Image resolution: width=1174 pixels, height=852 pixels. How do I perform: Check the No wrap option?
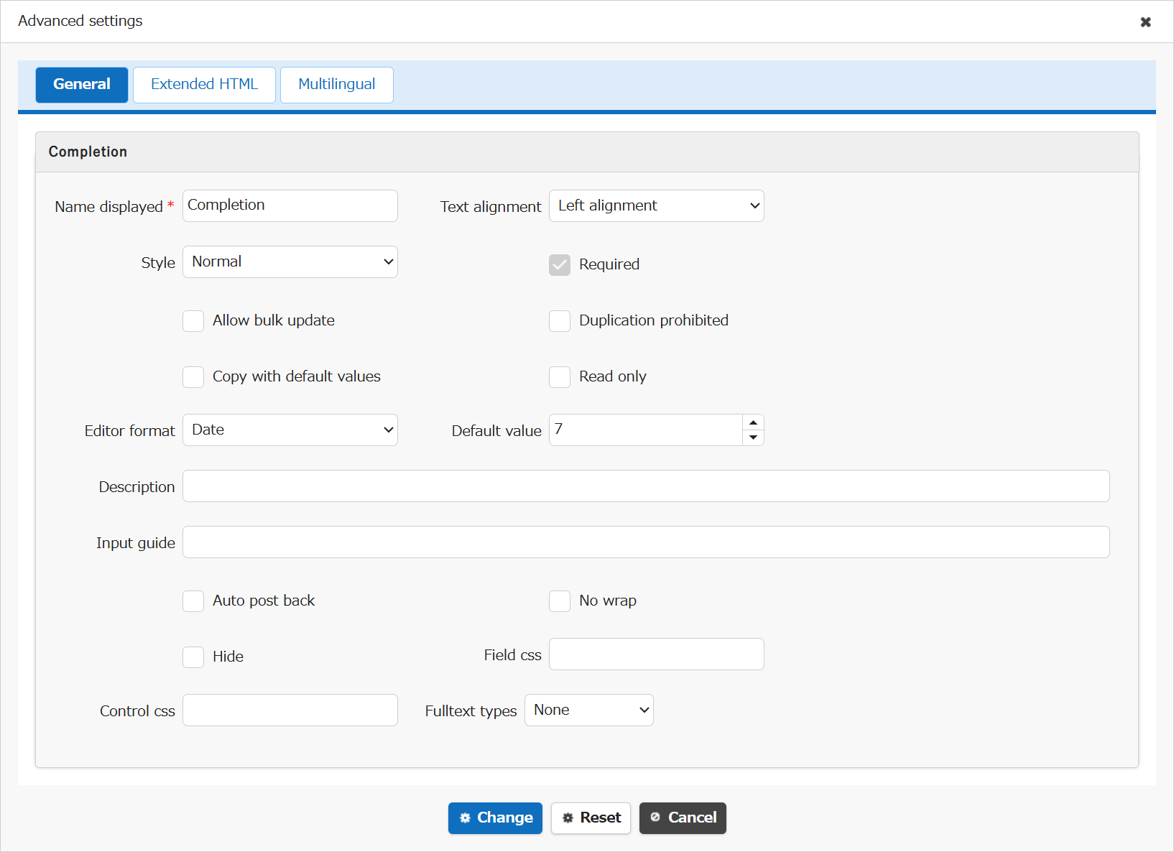(560, 601)
